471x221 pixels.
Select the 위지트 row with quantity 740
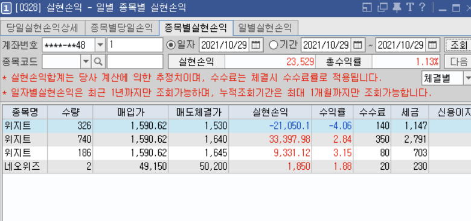click(237, 140)
